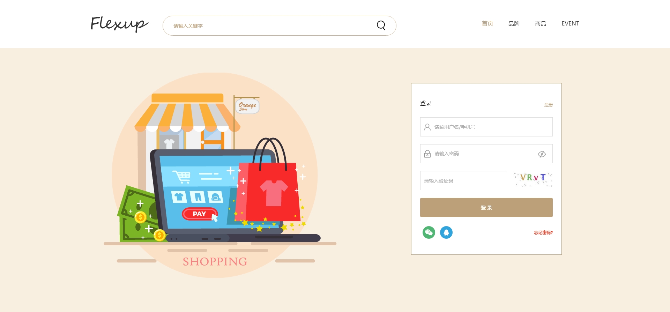Sign in with the WeChat icon
Image resolution: width=670 pixels, height=312 pixels.
pyautogui.click(x=429, y=232)
